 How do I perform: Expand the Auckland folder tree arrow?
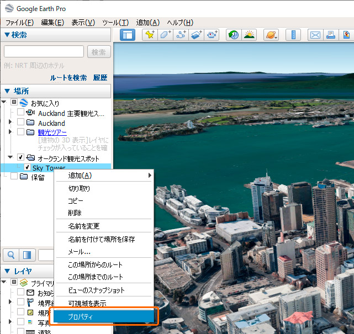click(x=10, y=123)
